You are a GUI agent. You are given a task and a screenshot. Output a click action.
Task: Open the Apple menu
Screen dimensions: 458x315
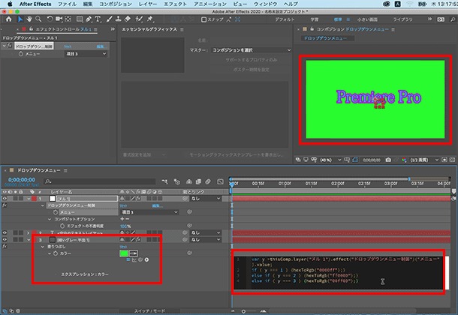point(9,4)
